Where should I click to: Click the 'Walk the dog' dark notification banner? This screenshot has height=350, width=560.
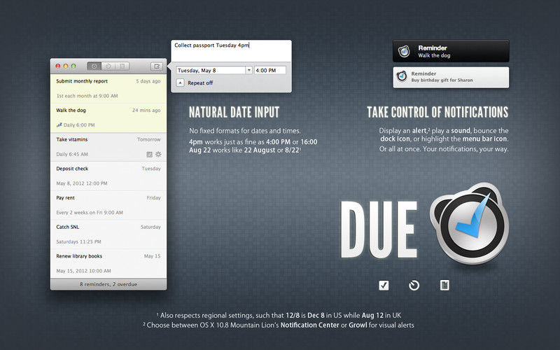click(x=451, y=51)
